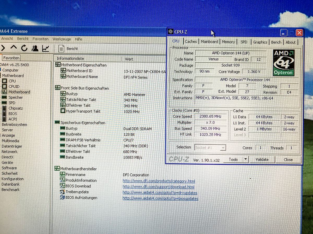Select the Motherboard category in the tree
This screenshot has width=313, height=234.
click(13, 76)
